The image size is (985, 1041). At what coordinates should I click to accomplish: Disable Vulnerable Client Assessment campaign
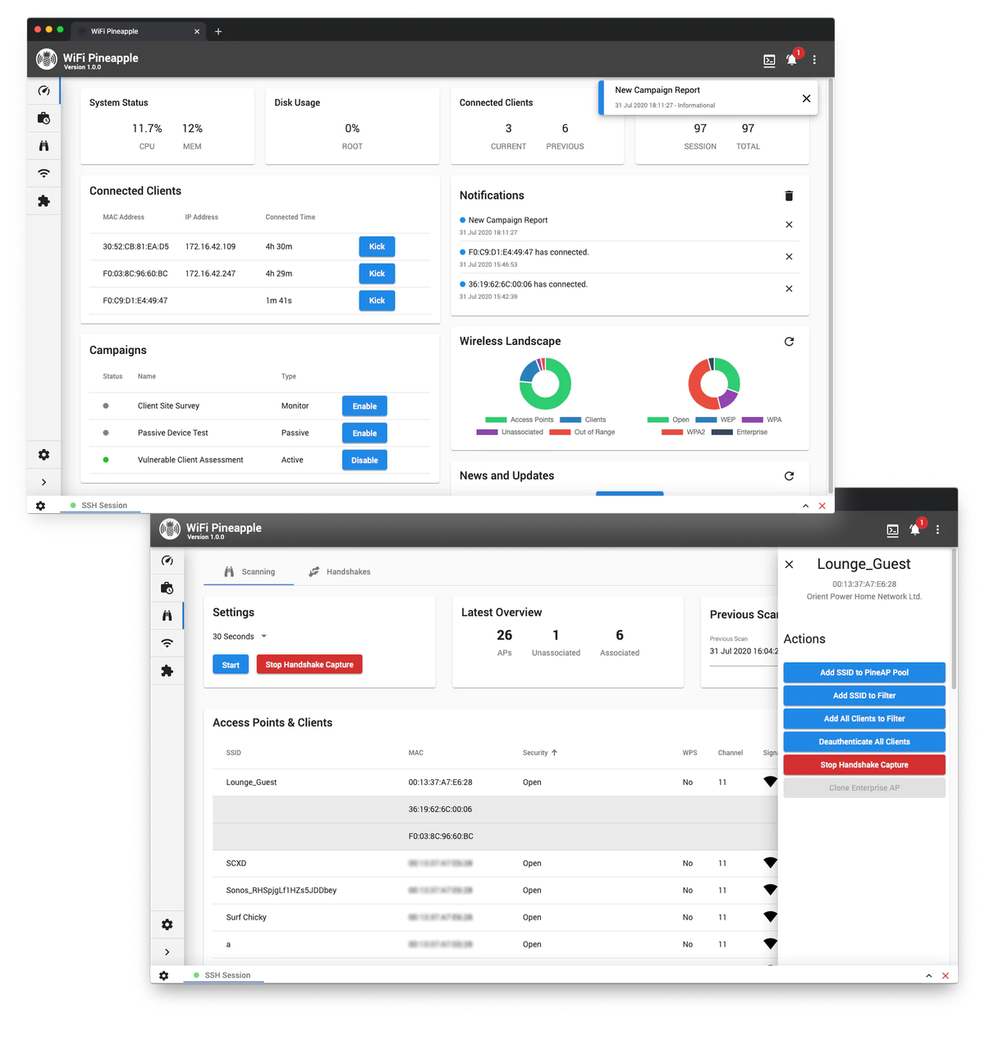364,461
